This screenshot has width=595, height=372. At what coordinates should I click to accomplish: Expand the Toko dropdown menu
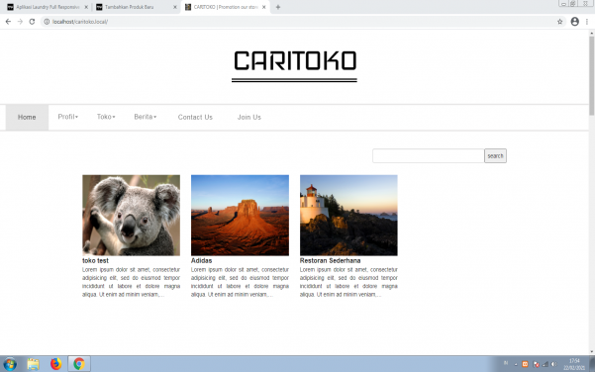coord(106,117)
